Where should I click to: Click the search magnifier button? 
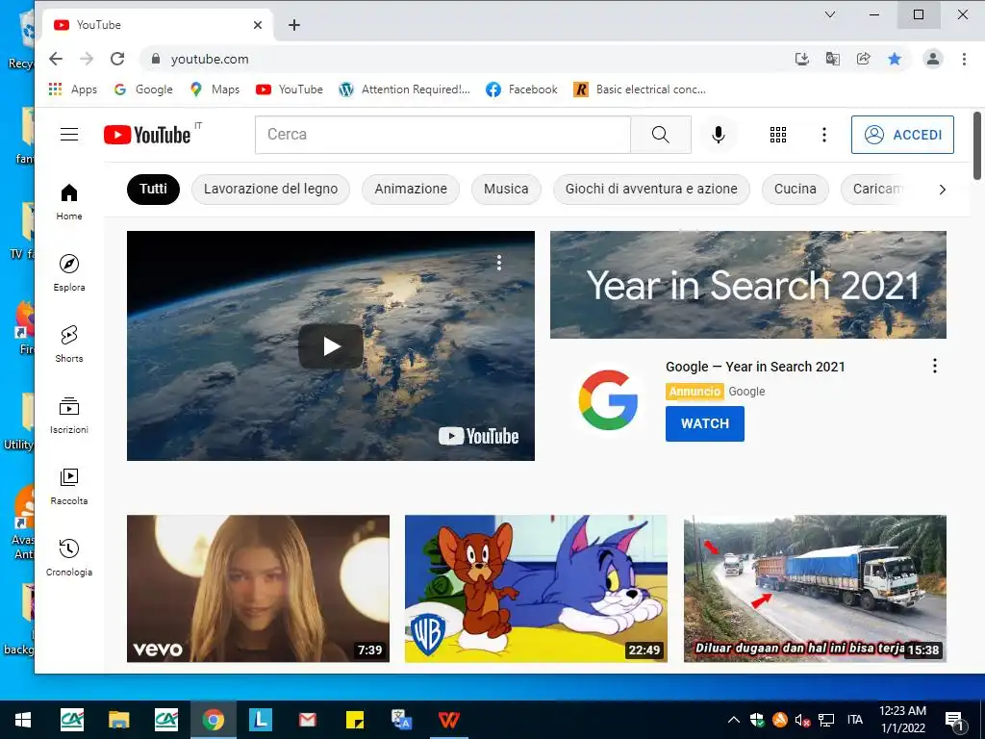click(x=660, y=135)
